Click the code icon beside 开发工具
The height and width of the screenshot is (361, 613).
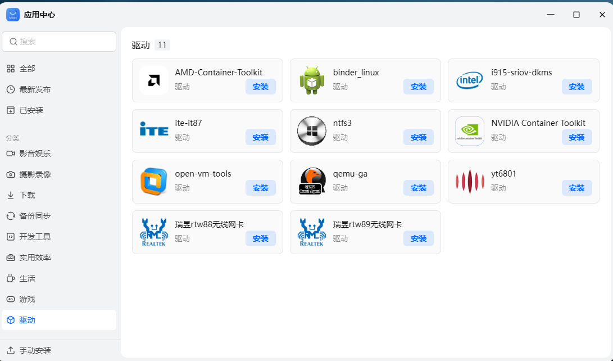click(x=11, y=237)
